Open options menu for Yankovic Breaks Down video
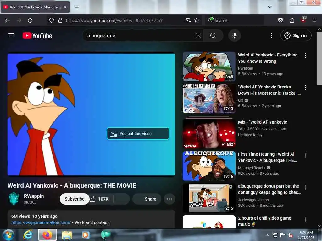 click(305, 88)
